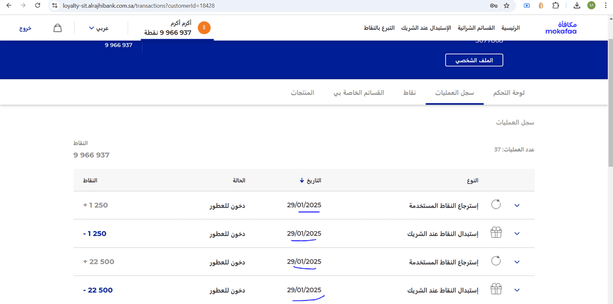Click gift icon in the -1 250 row
Viewport: 613px width, 304px height.
pos(496,234)
